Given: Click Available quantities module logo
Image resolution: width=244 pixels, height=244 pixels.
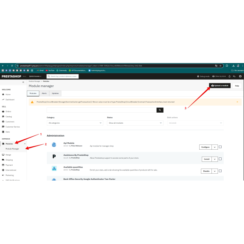Looking at the screenshot, I should 54,168.
